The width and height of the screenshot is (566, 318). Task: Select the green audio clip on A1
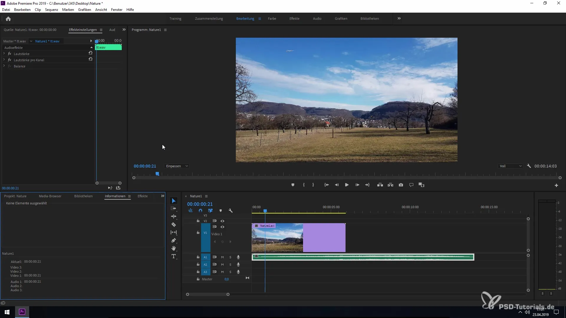click(363, 257)
